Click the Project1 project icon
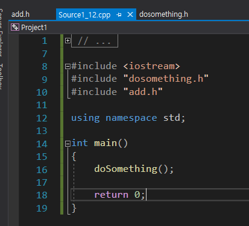Image resolution: width=249 pixels, height=226 pixels. [x=15, y=27]
